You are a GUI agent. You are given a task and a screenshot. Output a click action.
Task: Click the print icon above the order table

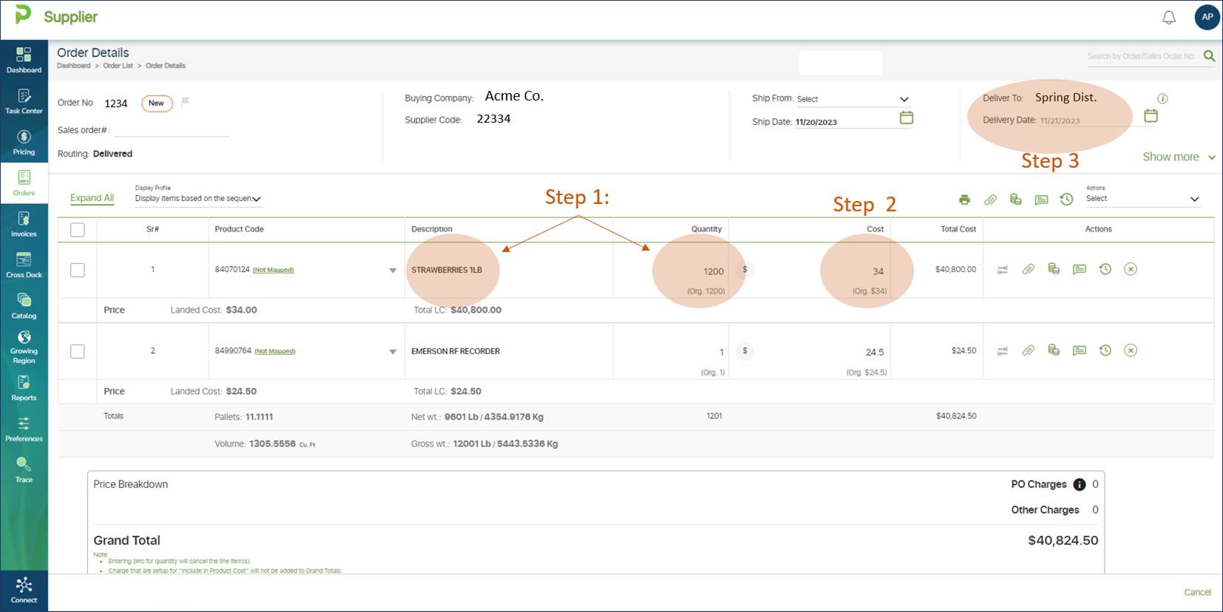coord(964,200)
